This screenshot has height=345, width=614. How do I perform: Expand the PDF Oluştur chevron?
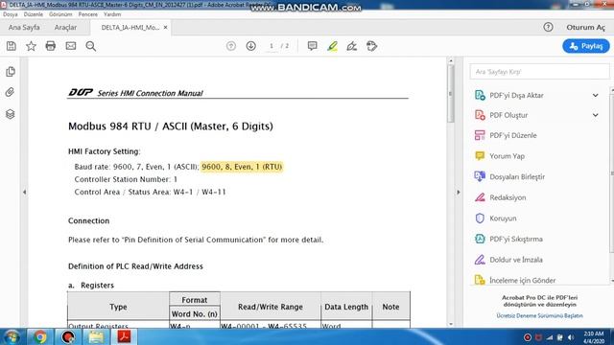(x=595, y=115)
